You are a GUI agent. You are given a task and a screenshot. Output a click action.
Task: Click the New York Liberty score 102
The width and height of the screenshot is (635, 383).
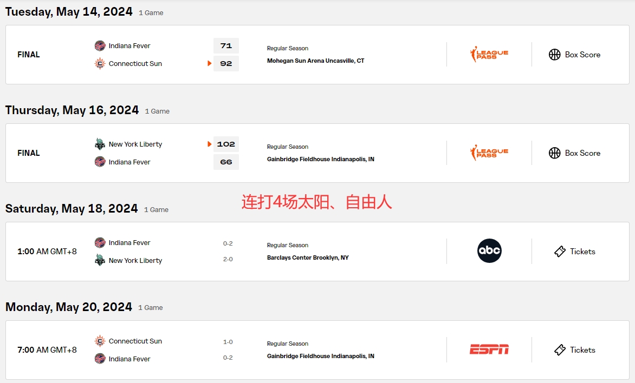tap(226, 144)
